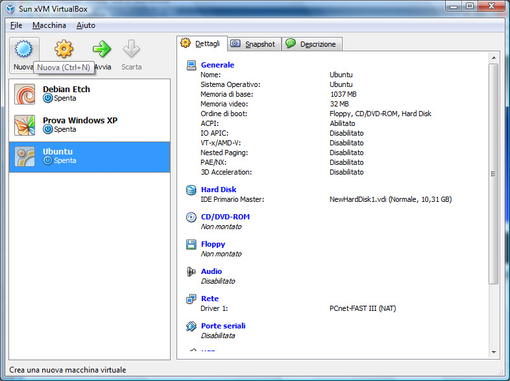This screenshot has width=510, height=381.
Task: Maximize the VirtualBox window
Action: (470, 6)
